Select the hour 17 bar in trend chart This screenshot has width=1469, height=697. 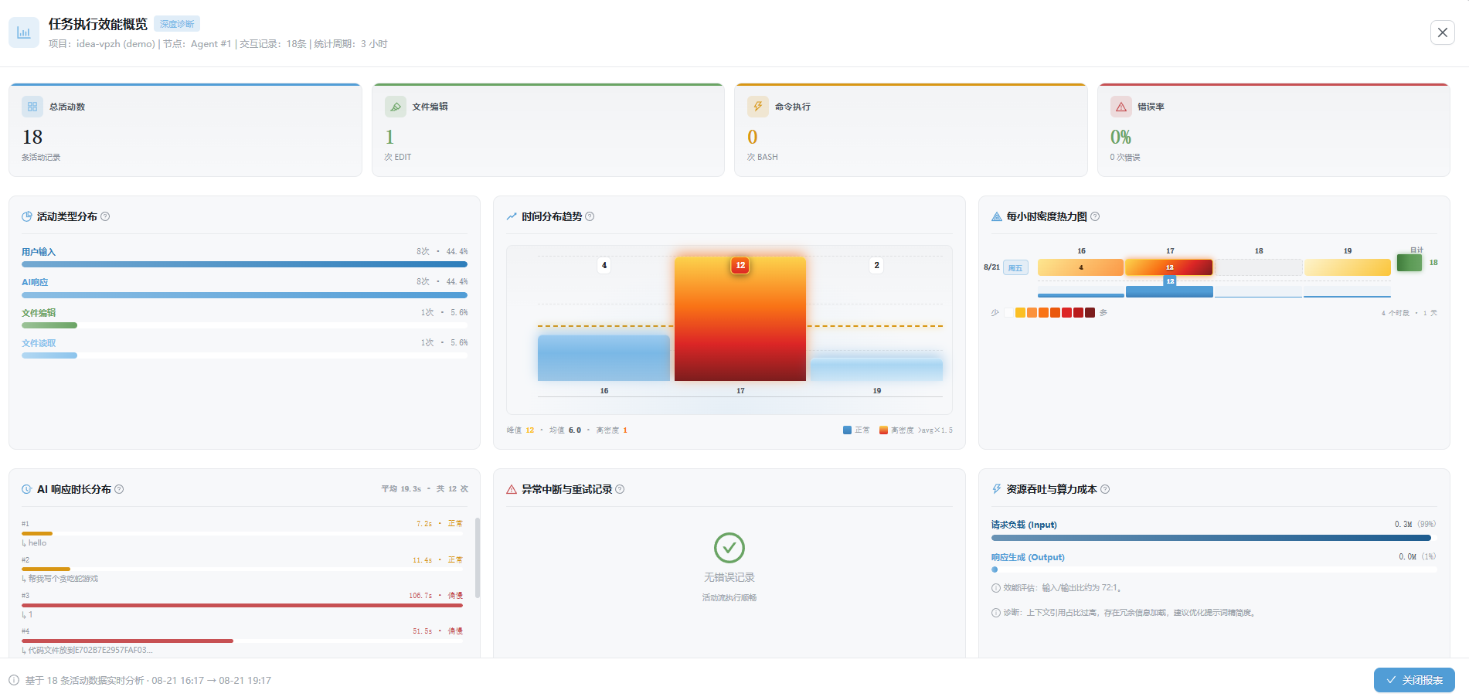(x=740, y=318)
